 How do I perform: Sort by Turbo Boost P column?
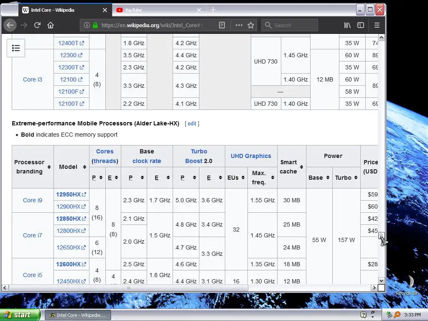click(x=194, y=178)
